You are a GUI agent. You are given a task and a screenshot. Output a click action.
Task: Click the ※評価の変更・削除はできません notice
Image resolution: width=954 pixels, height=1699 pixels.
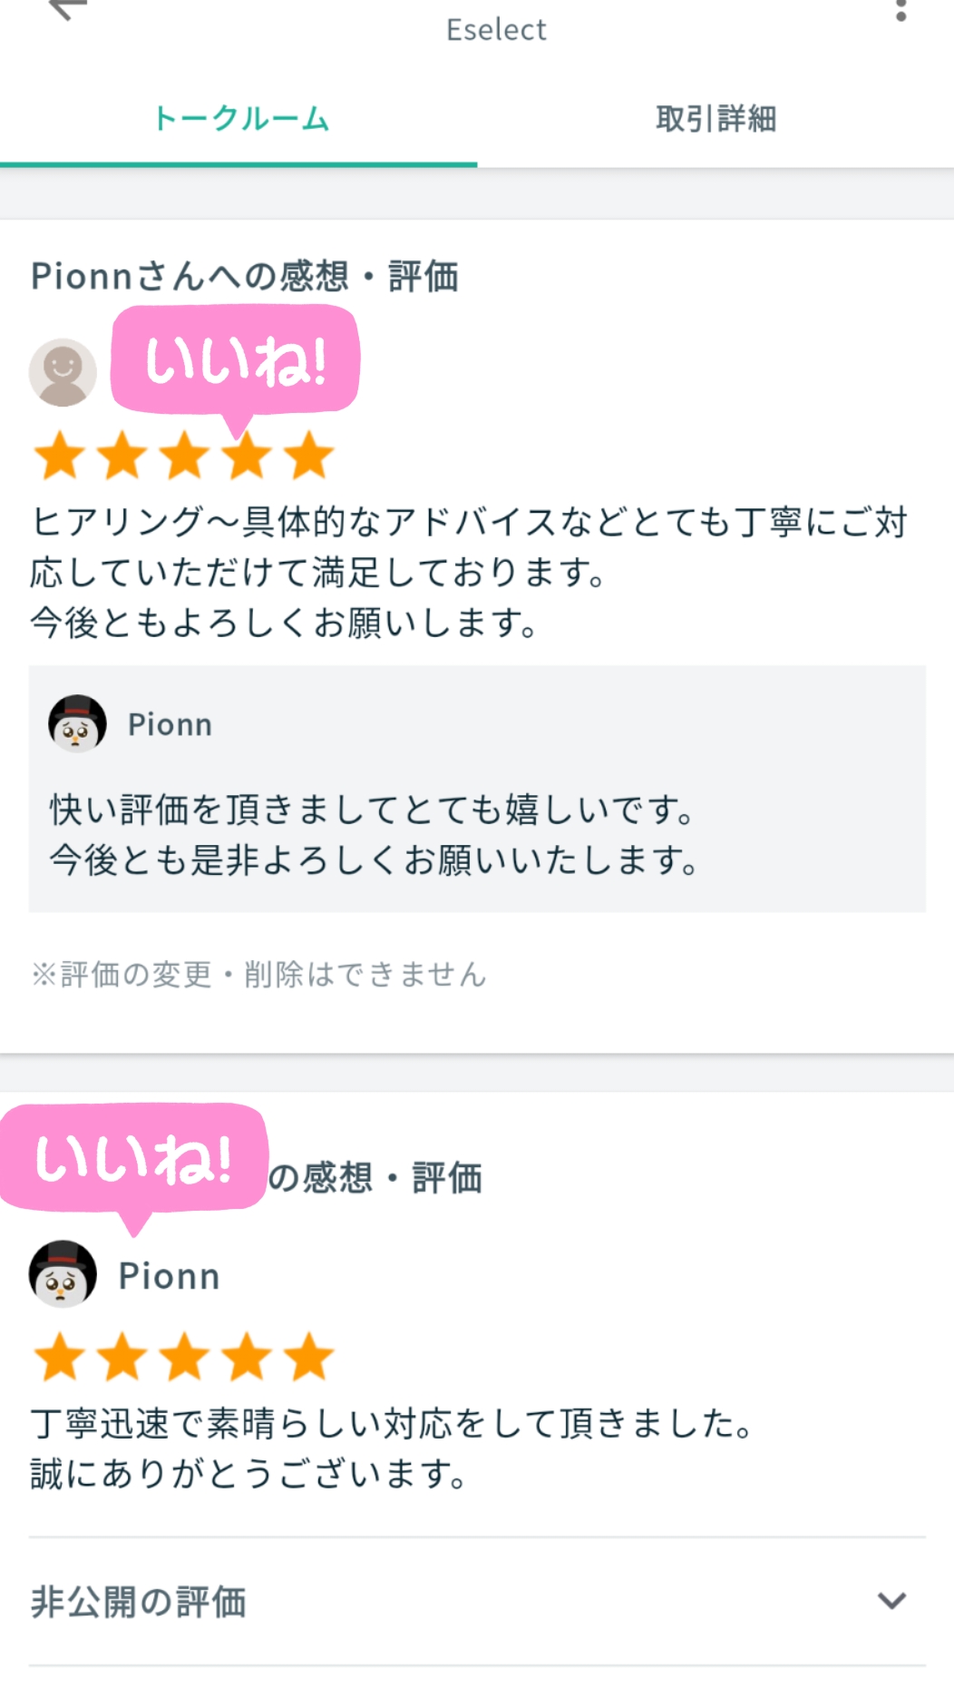(x=258, y=974)
